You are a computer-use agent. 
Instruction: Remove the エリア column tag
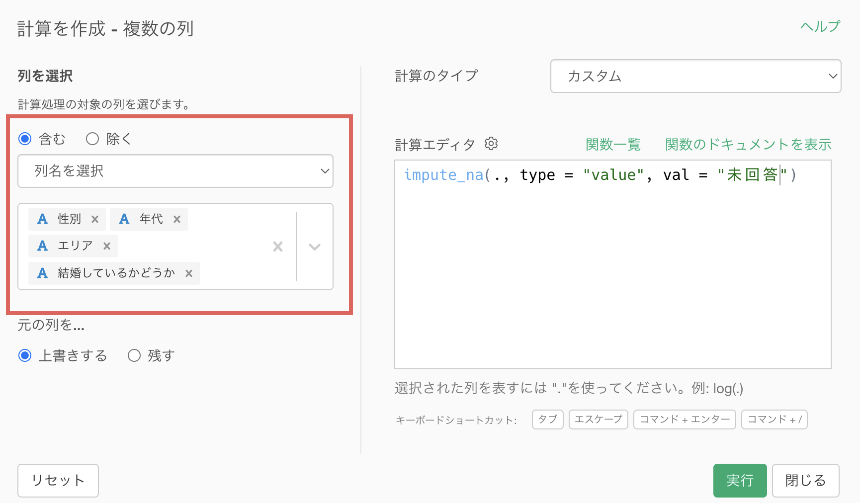[107, 246]
